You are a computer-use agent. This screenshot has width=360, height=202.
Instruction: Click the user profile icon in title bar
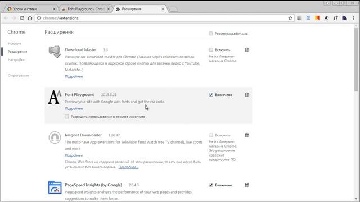(327, 3)
